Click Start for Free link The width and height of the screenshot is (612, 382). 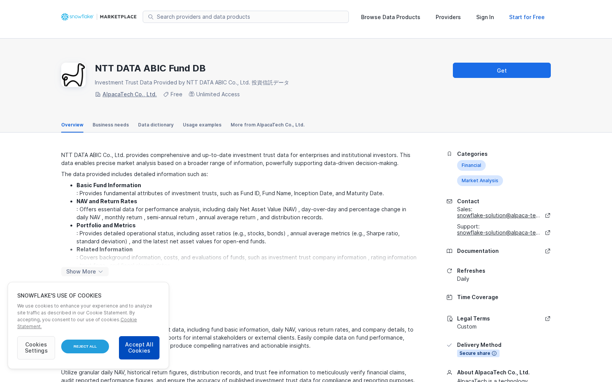(527, 17)
